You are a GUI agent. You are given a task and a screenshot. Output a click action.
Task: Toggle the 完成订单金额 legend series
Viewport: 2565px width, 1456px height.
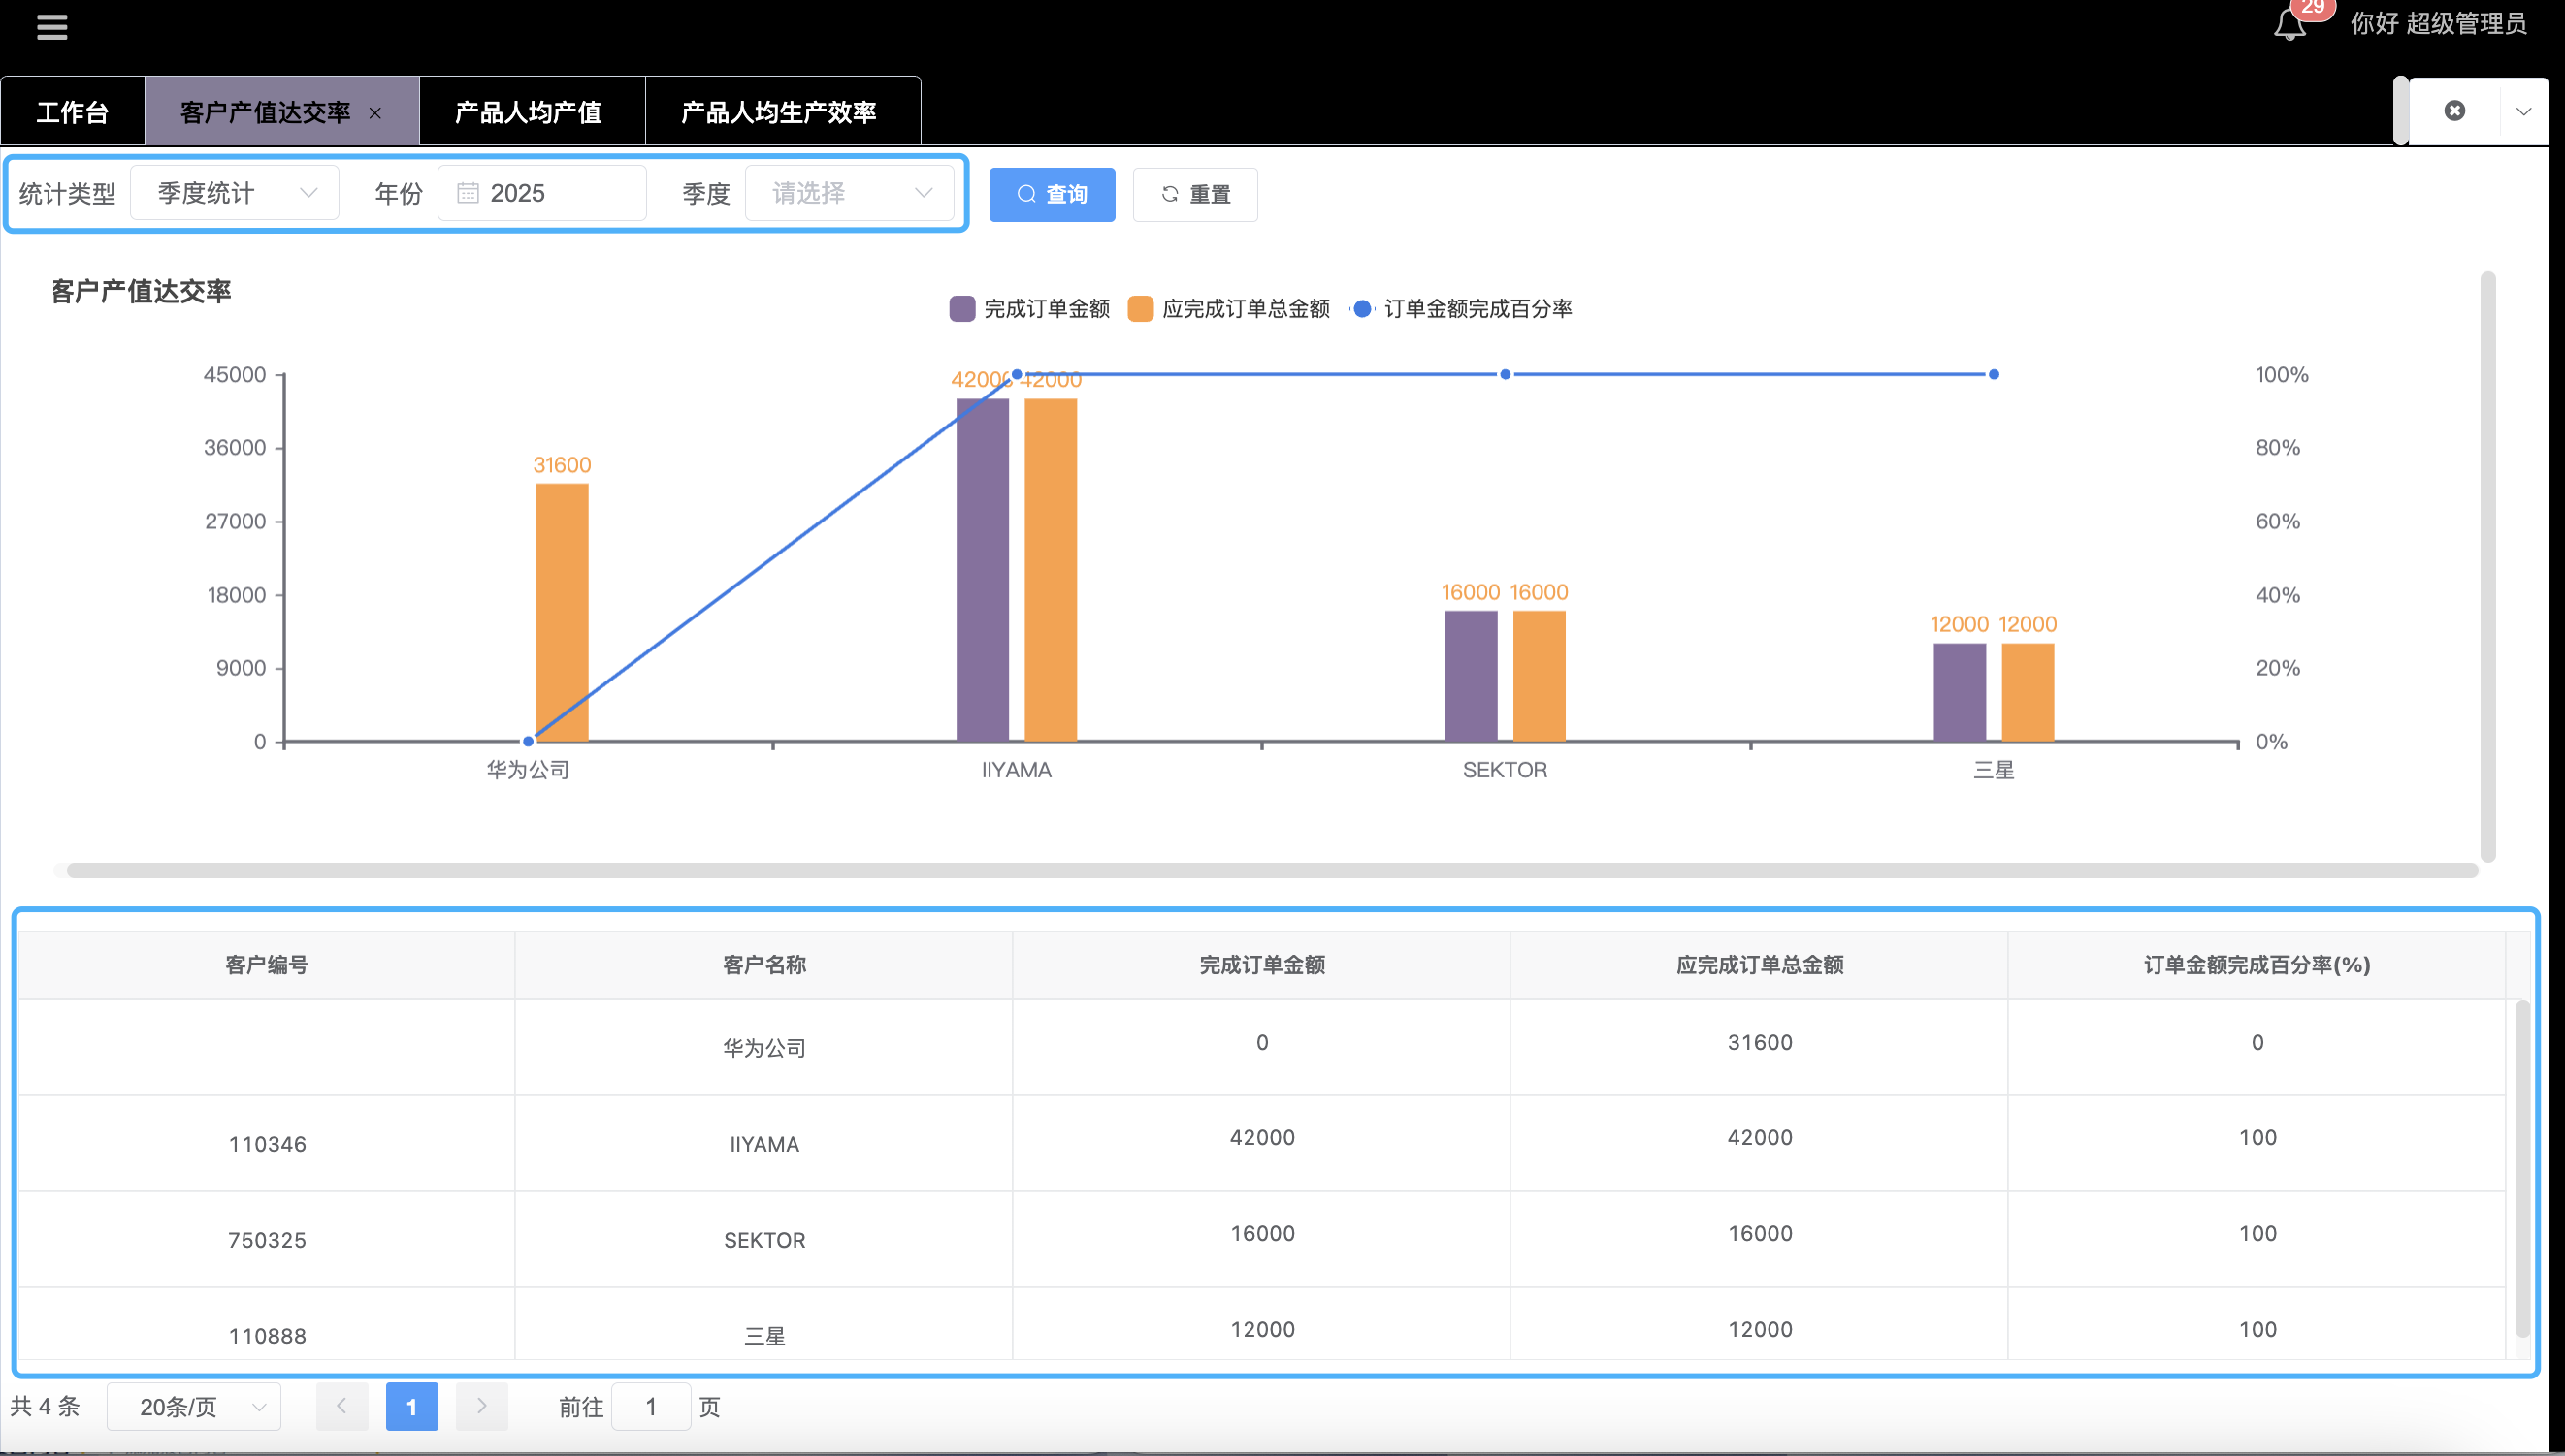pyautogui.click(x=1030, y=309)
